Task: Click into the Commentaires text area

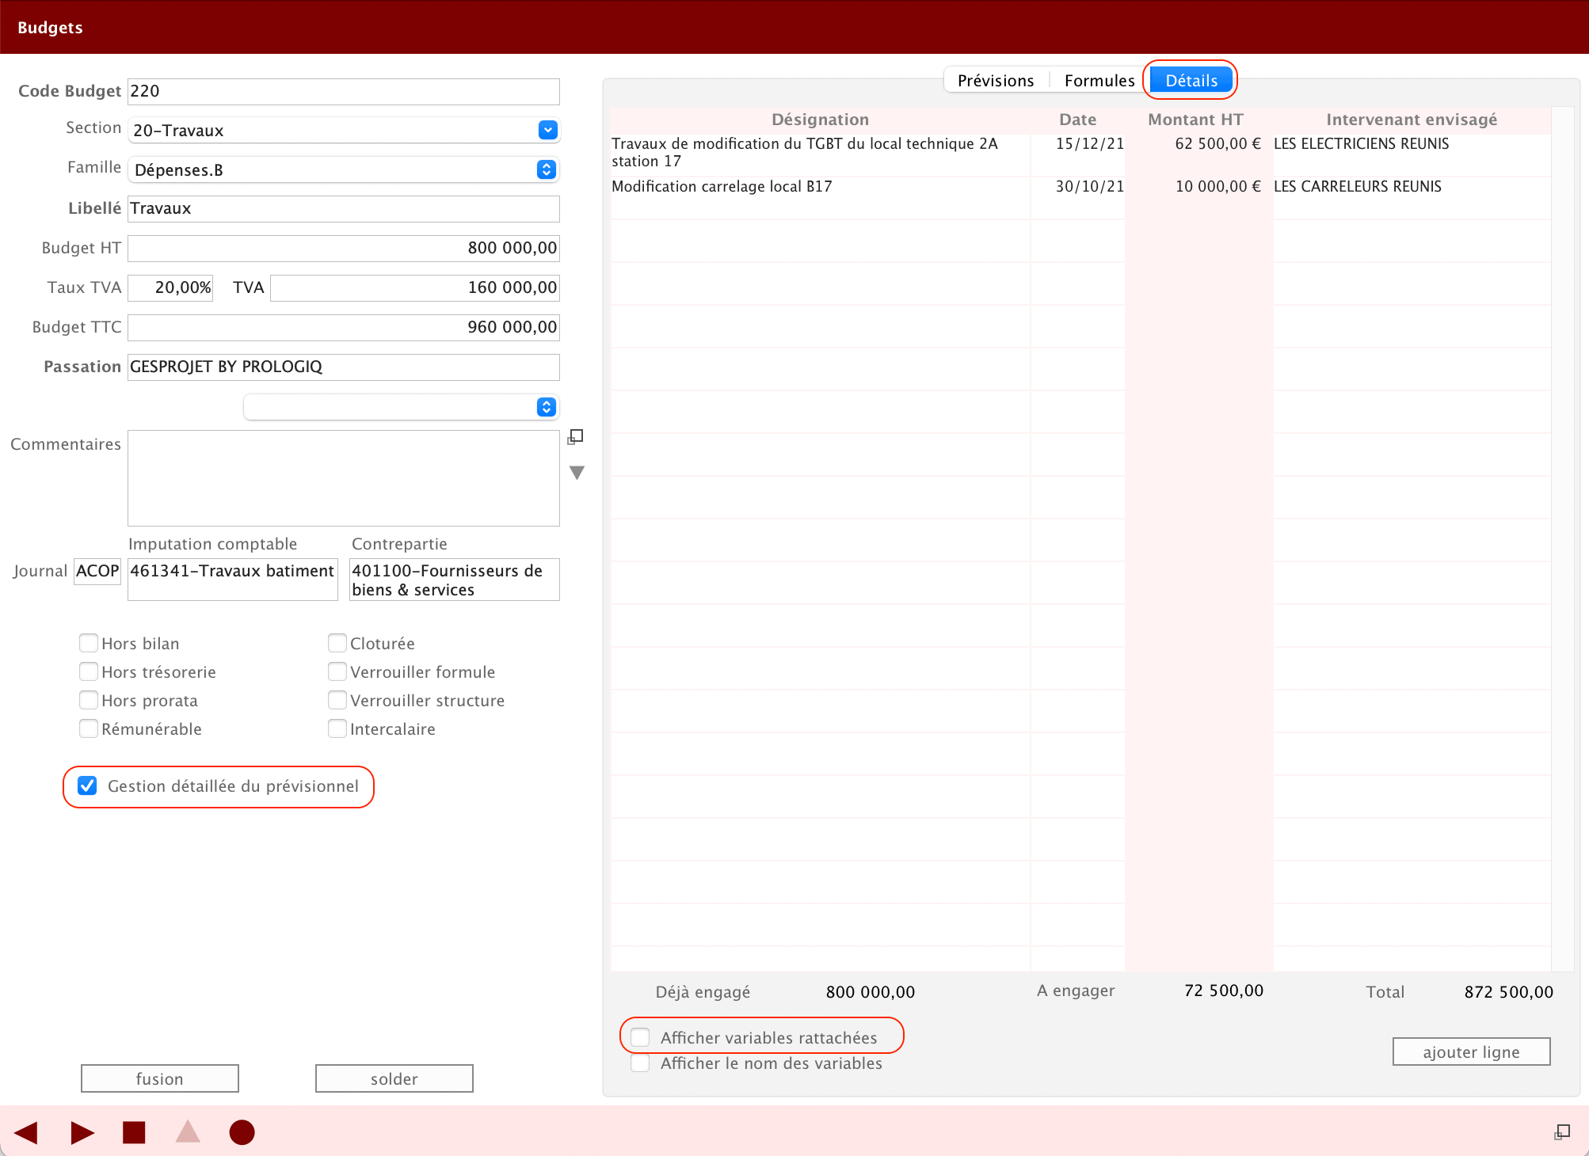Action: tap(344, 478)
